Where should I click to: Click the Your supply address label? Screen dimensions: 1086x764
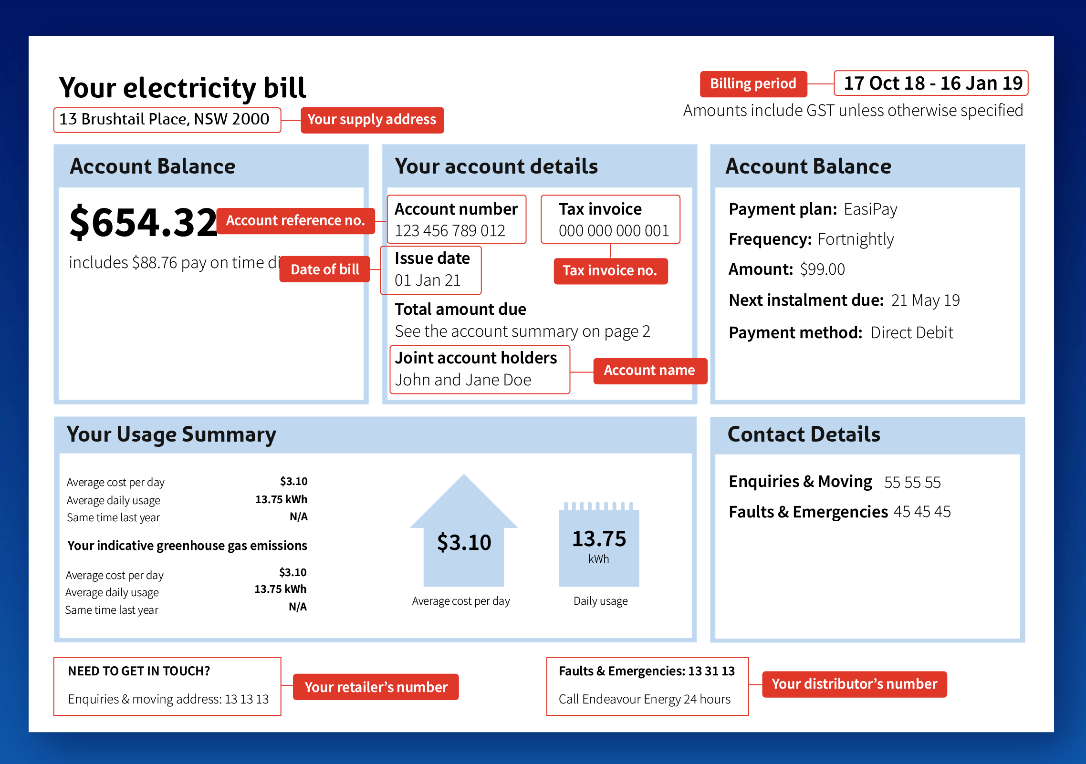(x=372, y=120)
